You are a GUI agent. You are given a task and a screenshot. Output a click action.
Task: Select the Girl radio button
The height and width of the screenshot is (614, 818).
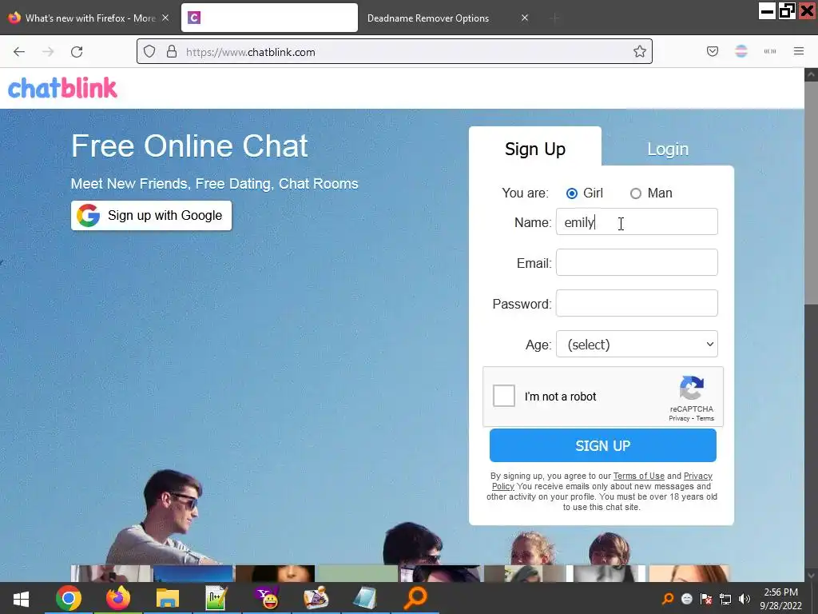click(572, 193)
